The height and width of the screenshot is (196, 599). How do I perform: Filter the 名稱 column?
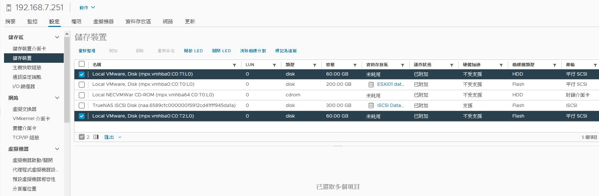point(234,65)
